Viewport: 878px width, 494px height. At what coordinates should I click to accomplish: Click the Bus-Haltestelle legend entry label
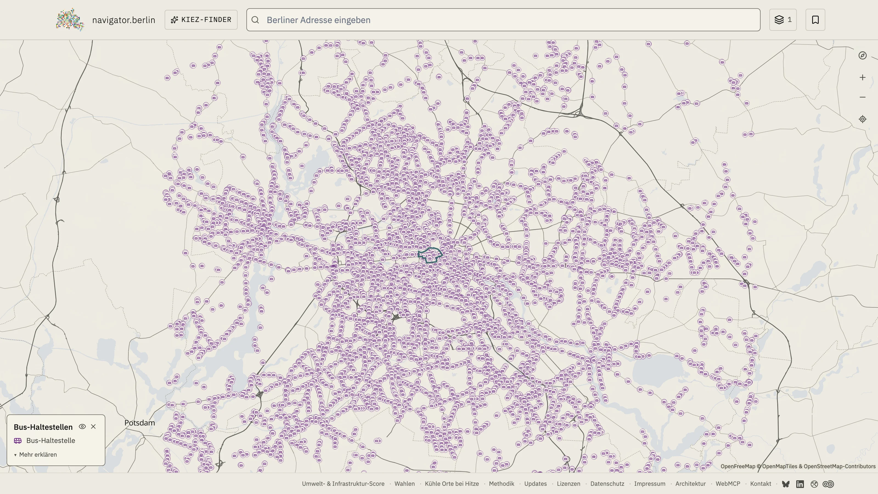51,441
